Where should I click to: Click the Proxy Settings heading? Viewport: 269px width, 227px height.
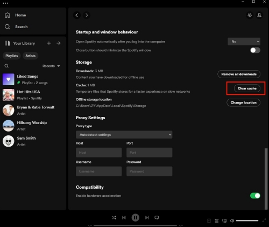90,118
